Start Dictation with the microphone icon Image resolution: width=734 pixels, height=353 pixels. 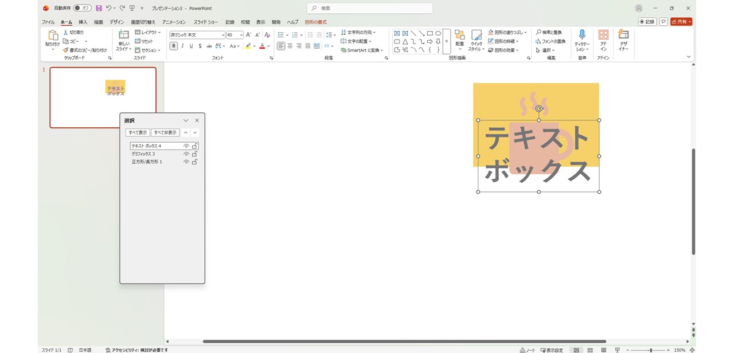[x=582, y=40]
